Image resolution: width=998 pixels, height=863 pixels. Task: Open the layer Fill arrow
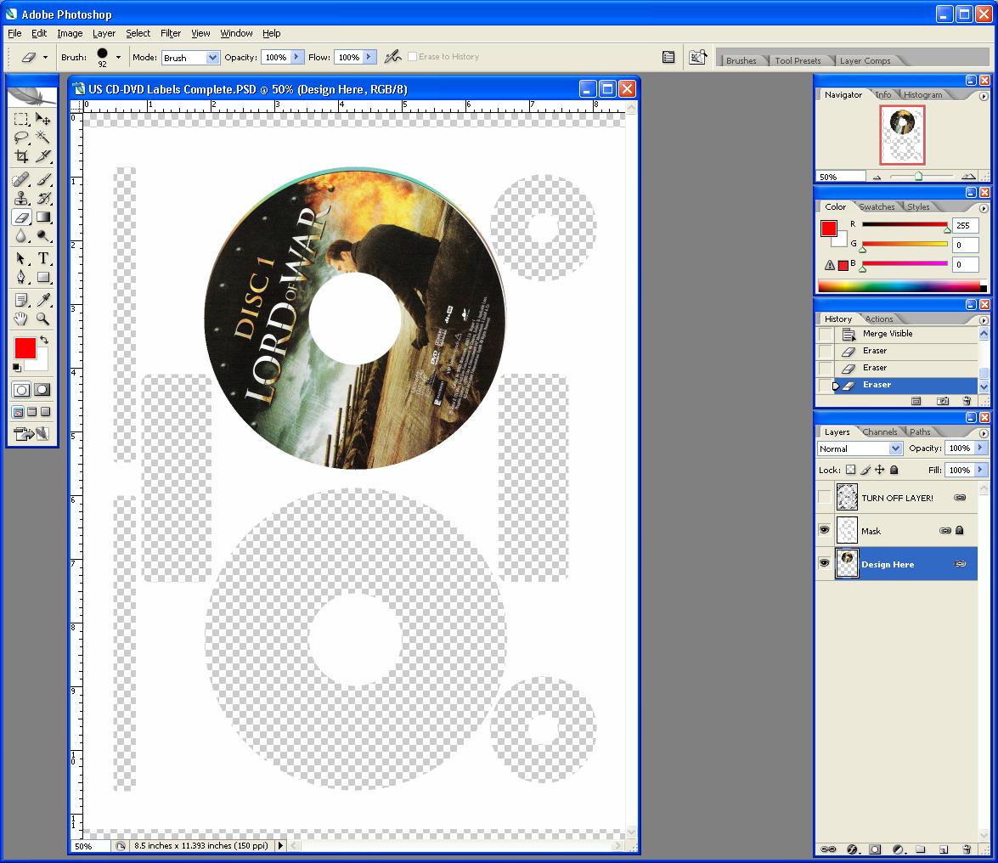point(980,470)
